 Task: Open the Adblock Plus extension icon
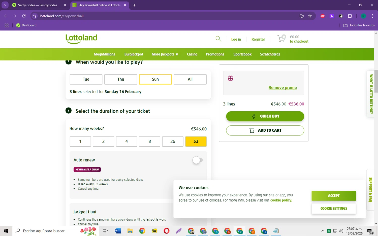tap(323, 16)
